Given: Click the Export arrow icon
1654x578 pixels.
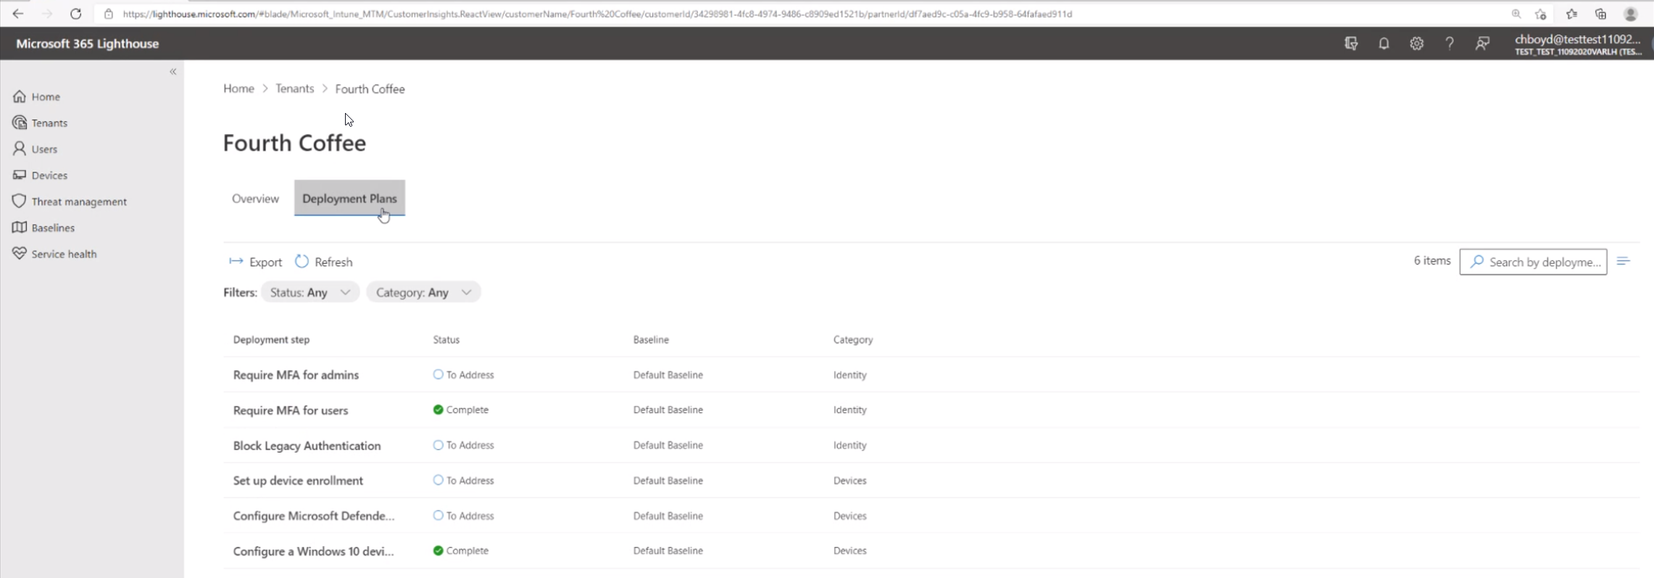Looking at the screenshot, I should pyautogui.click(x=236, y=261).
